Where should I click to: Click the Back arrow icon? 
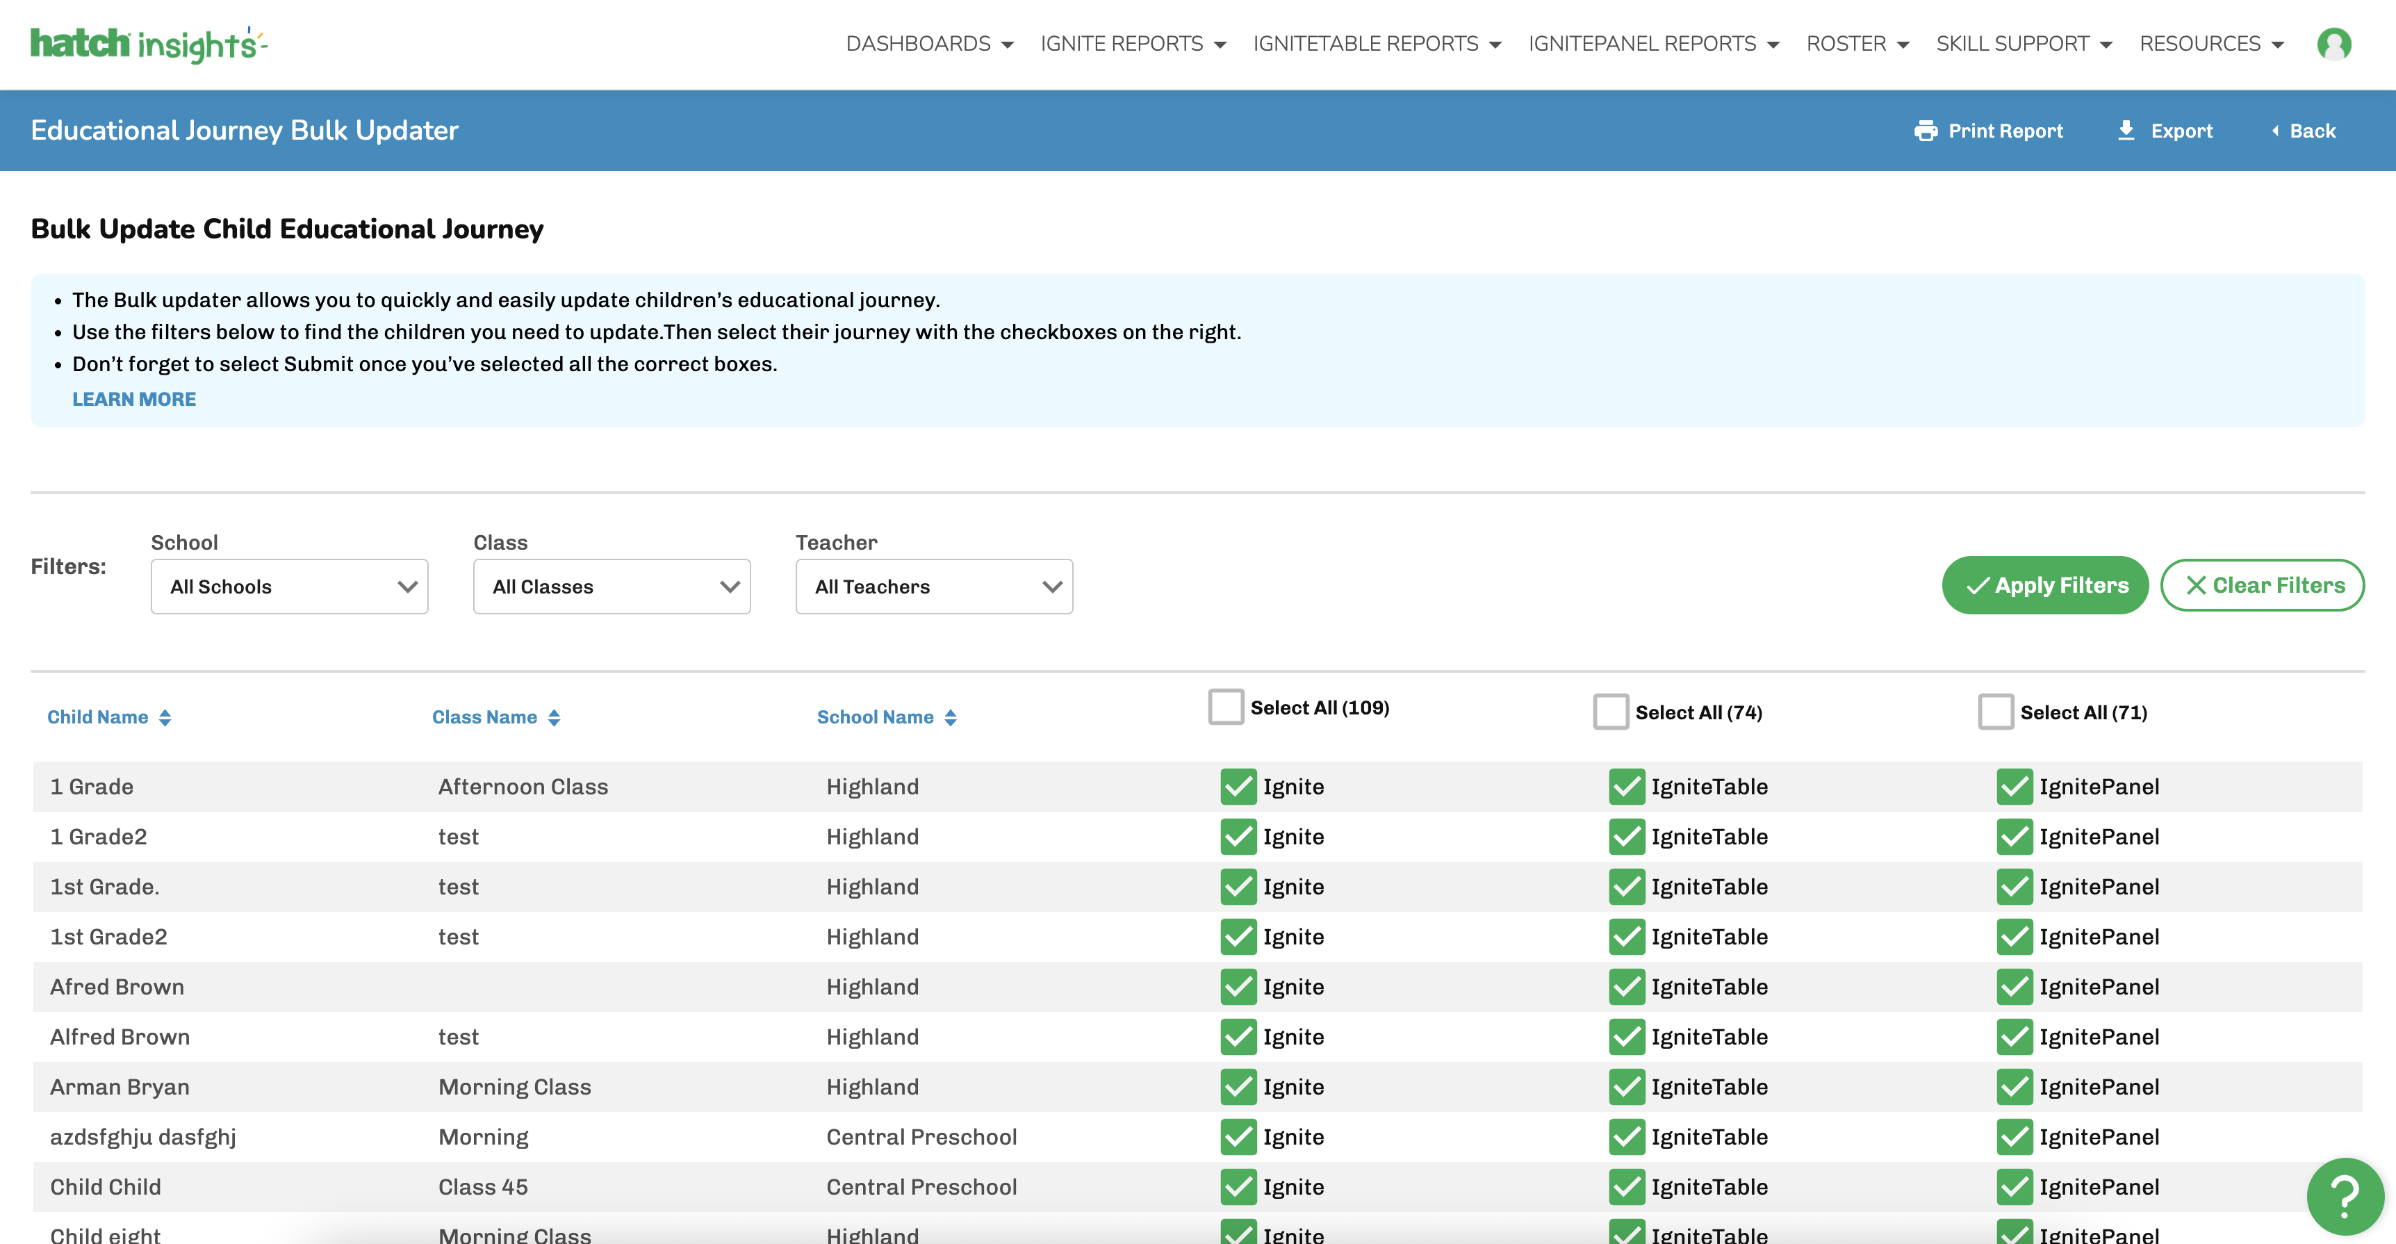2275,131
